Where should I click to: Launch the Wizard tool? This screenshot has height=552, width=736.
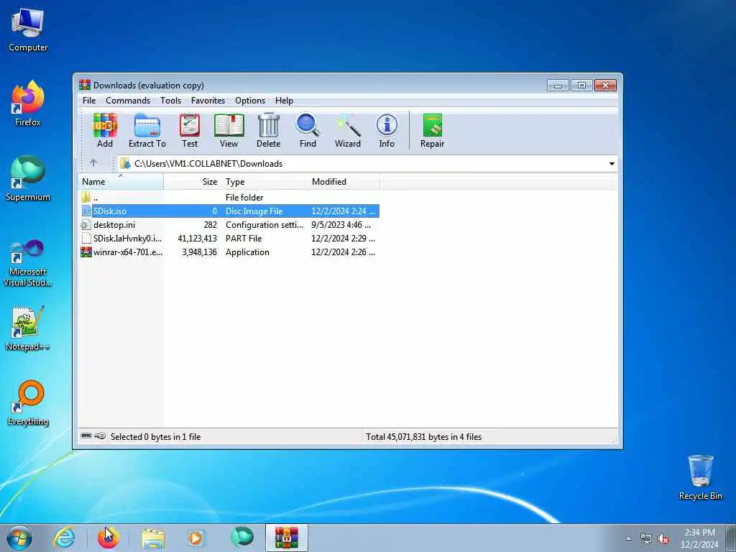[x=347, y=131]
